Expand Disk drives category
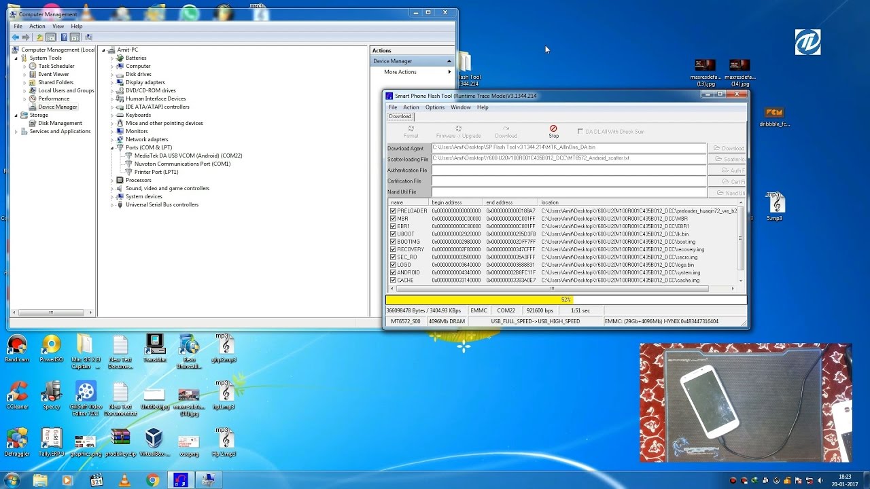This screenshot has width=870, height=489. (x=112, y=74)
